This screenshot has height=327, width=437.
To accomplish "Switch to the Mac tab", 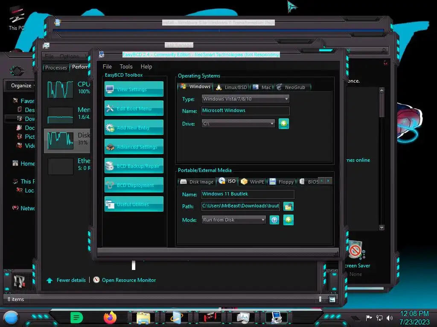I will tap(262, 87).
